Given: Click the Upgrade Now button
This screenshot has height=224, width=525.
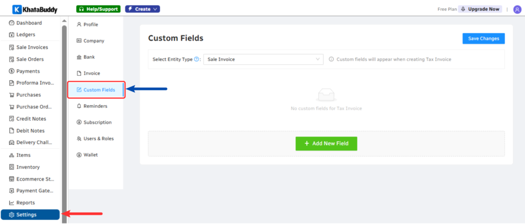Looking at the screenshot, I should point(479,9).
